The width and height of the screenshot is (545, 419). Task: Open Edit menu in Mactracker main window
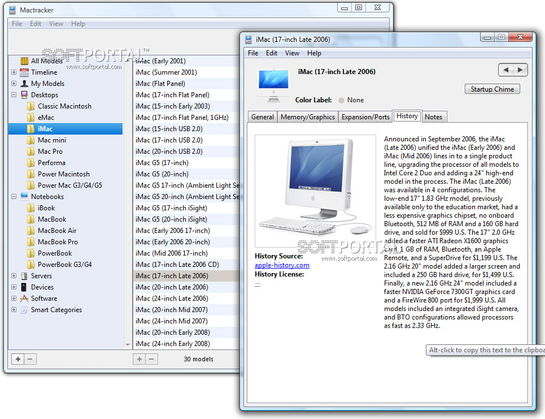pos(35,24)
